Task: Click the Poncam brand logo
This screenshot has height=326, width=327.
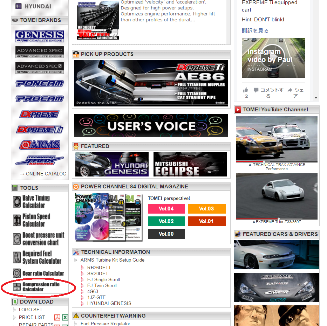Action: (39, 83)
